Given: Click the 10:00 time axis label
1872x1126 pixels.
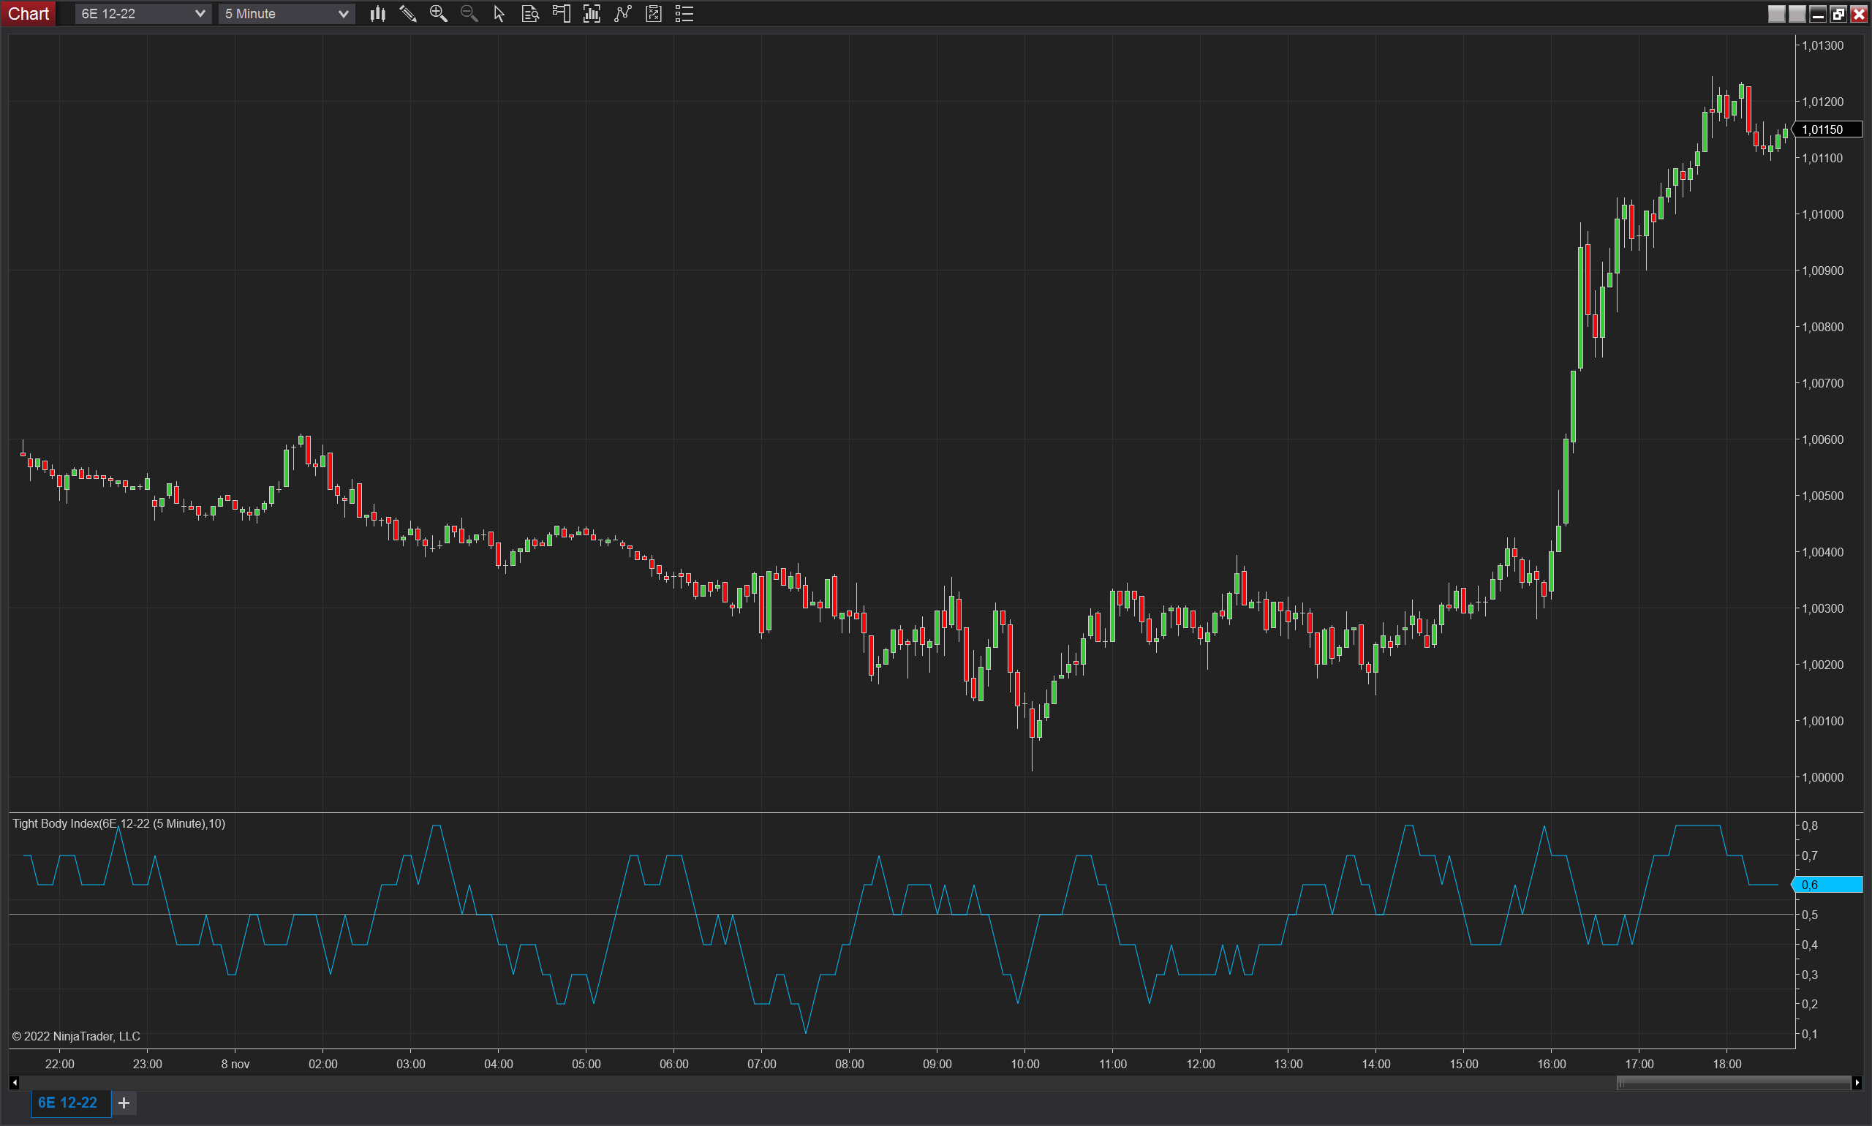Looking at the screenshot, I should 1025,1064.
